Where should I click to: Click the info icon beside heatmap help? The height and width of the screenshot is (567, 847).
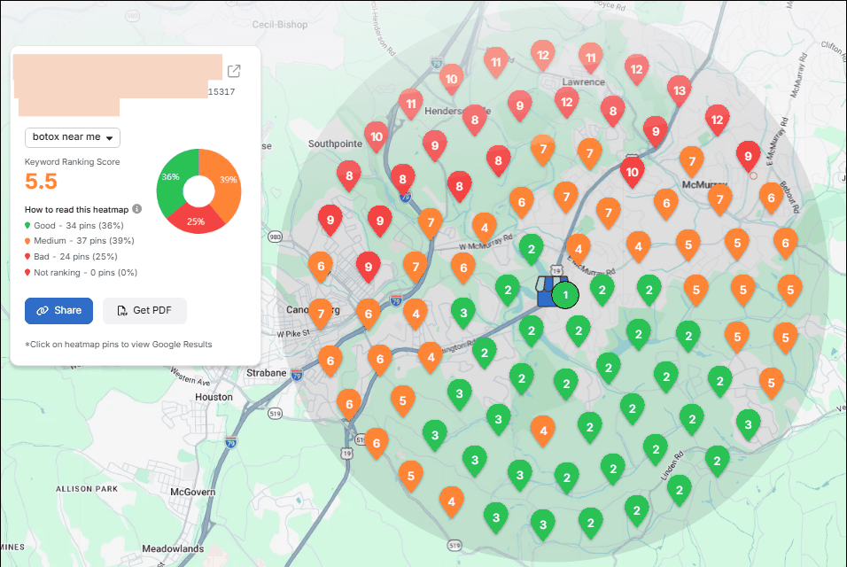137,209
